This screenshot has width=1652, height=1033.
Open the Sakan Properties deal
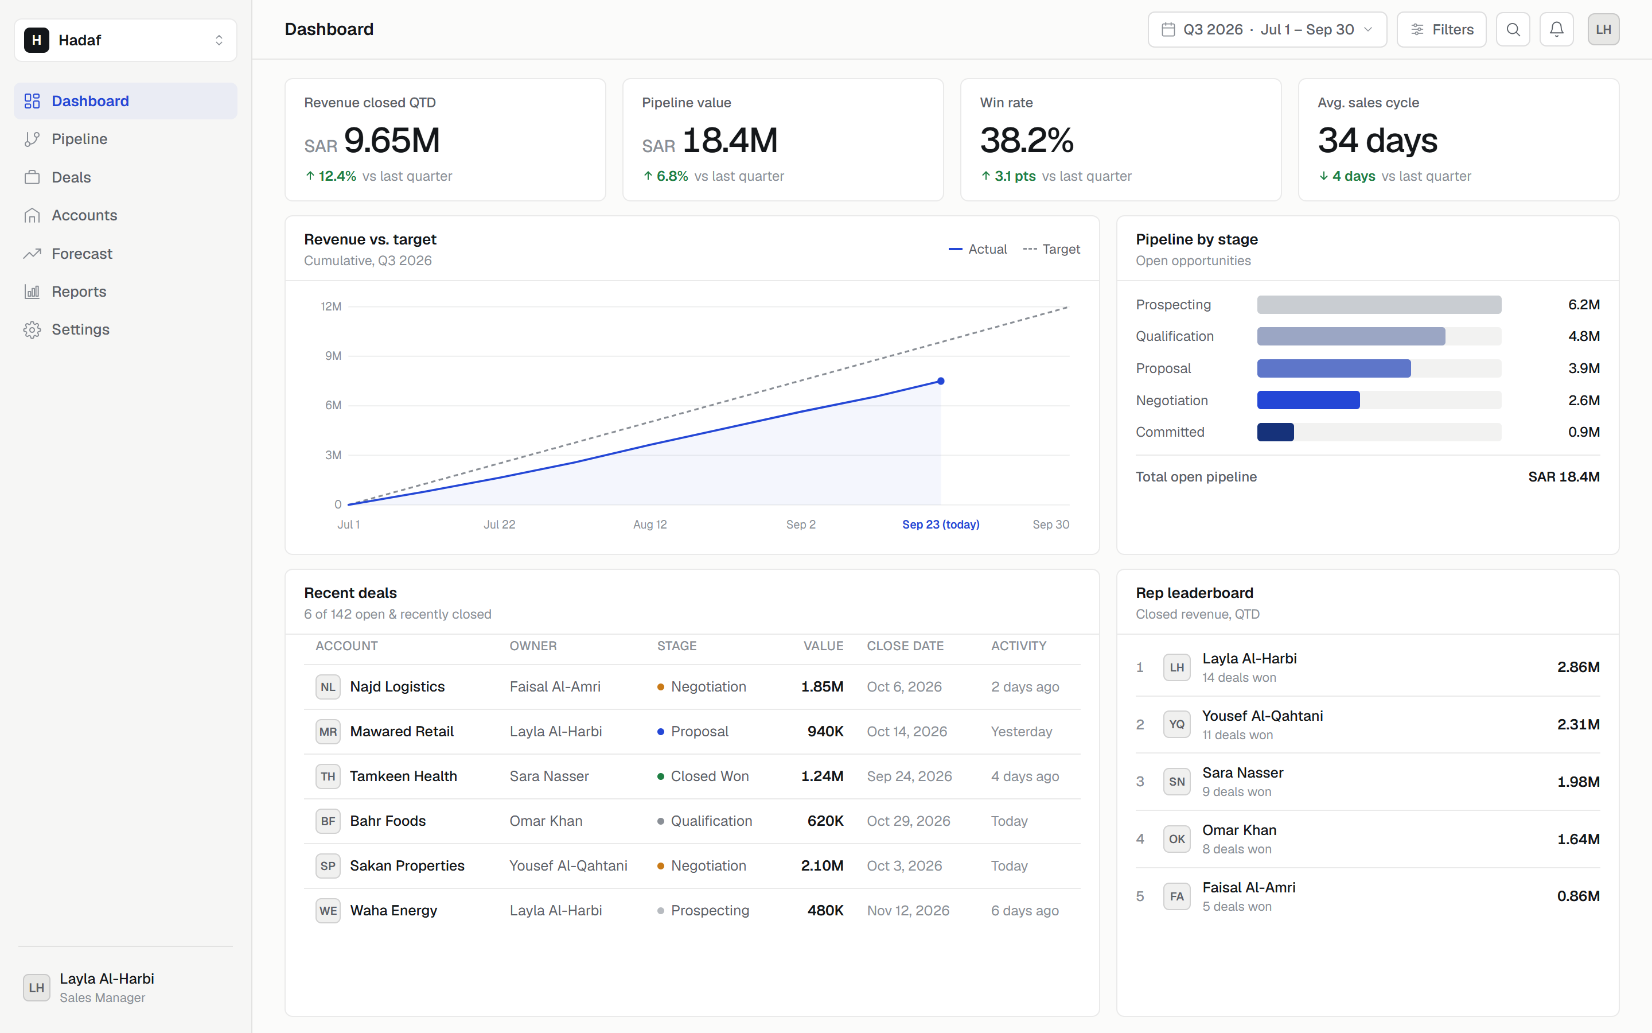[692, 867]
